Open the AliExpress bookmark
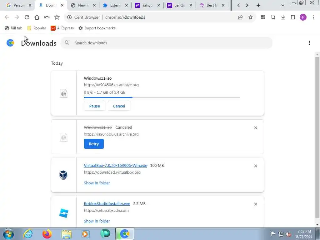The image size is (320, 240). (x=62, y=28)
